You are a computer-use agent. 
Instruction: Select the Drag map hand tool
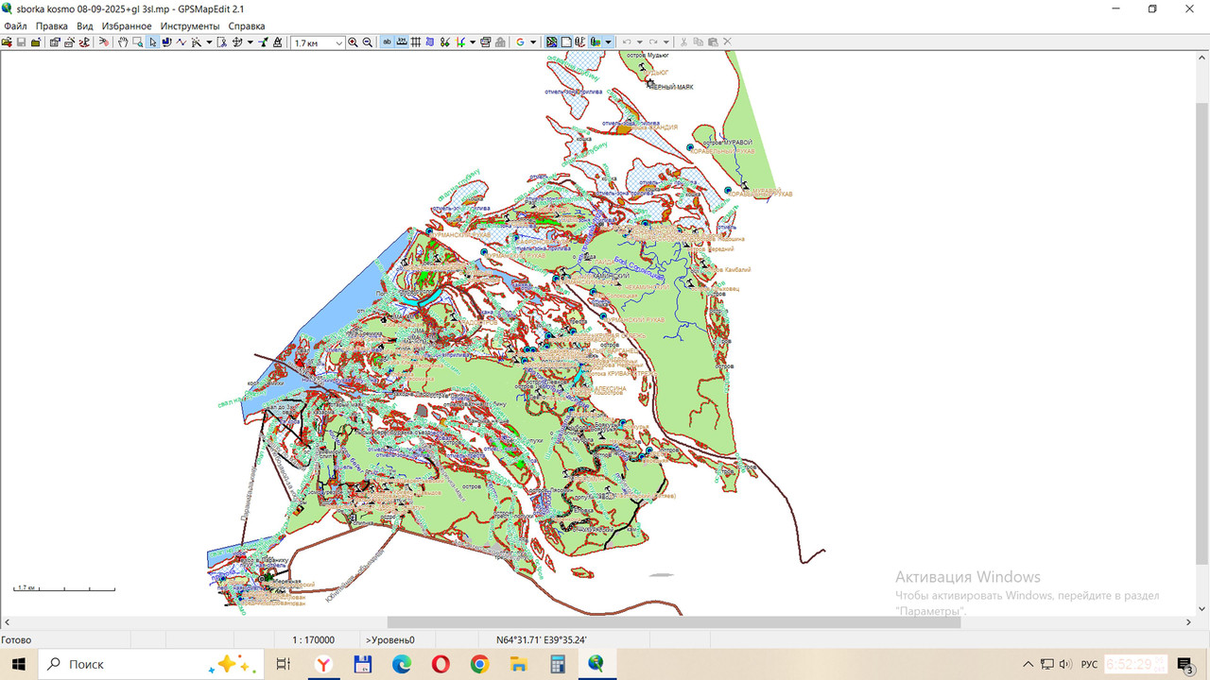pos(123,42)
